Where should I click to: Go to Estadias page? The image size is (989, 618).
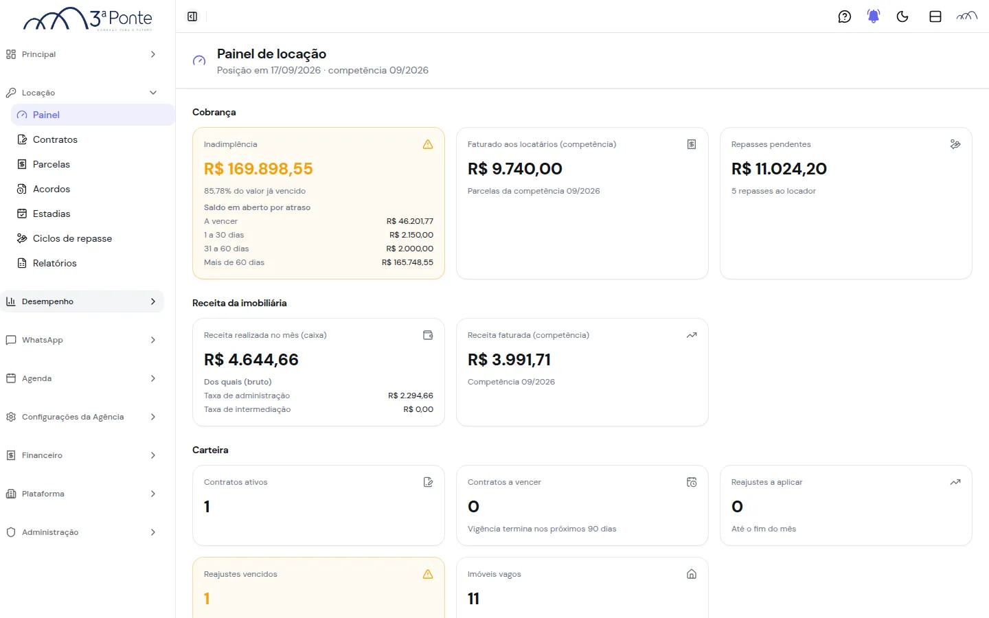(93, 214)
